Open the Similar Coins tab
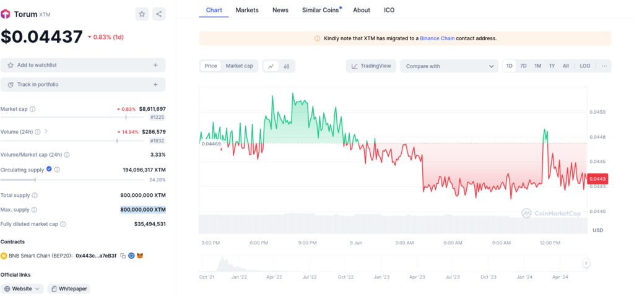 pos(321,10)
